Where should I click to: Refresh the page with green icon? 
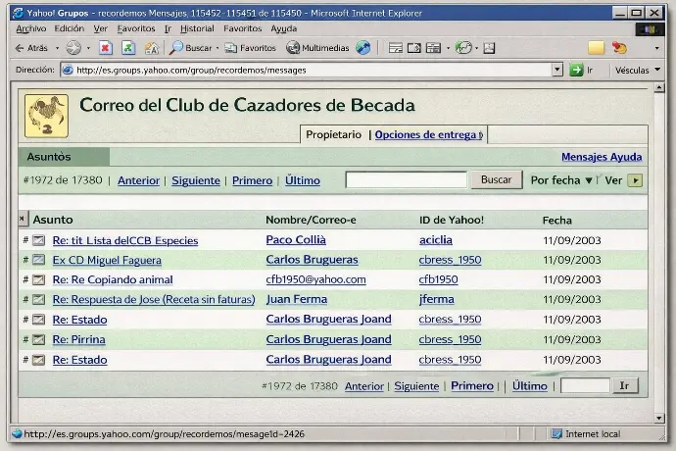click(x=128, y=48)
